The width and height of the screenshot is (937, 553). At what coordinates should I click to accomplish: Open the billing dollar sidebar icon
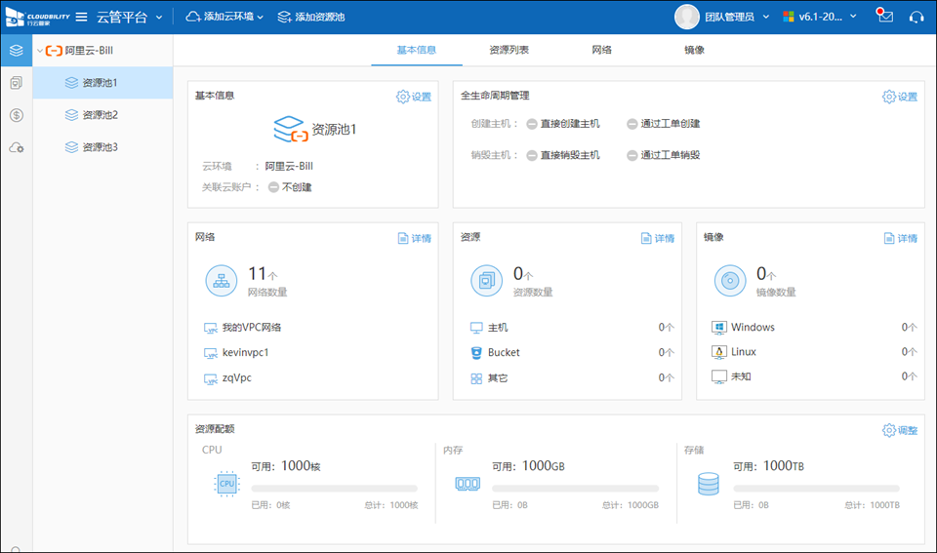point(16,115)
